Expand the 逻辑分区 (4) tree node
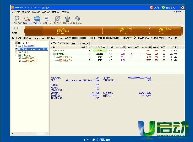This screenshot has height=142, width=193. tap(19, 58)
